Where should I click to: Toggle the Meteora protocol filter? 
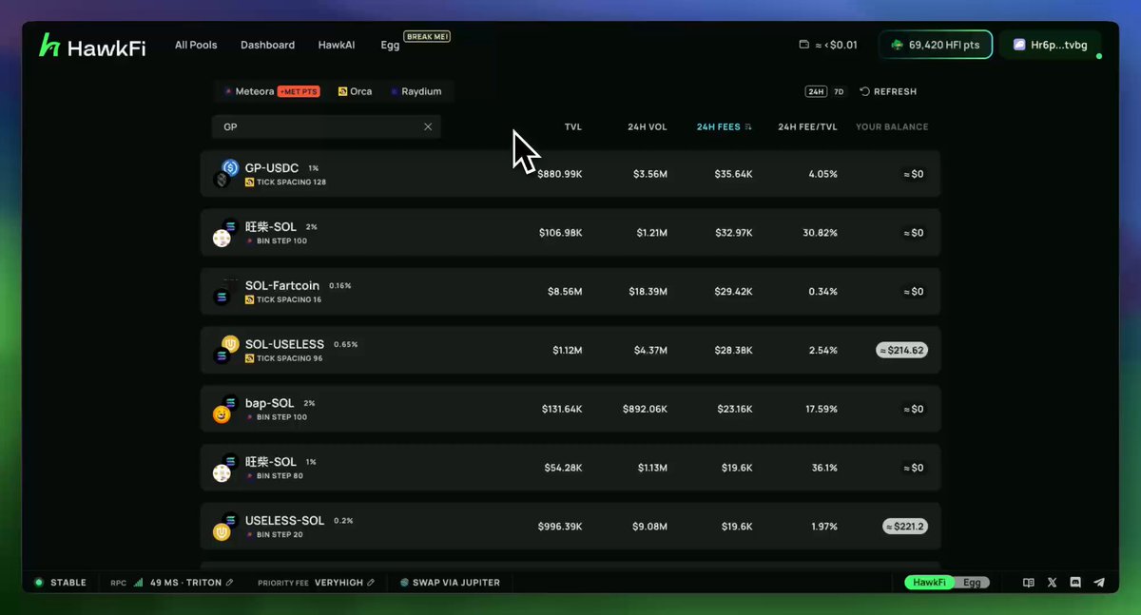[272, 91]
